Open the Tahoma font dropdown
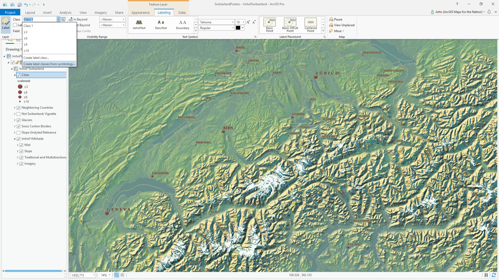The height and width of the screenshot is (280, 499). point(233,22)
